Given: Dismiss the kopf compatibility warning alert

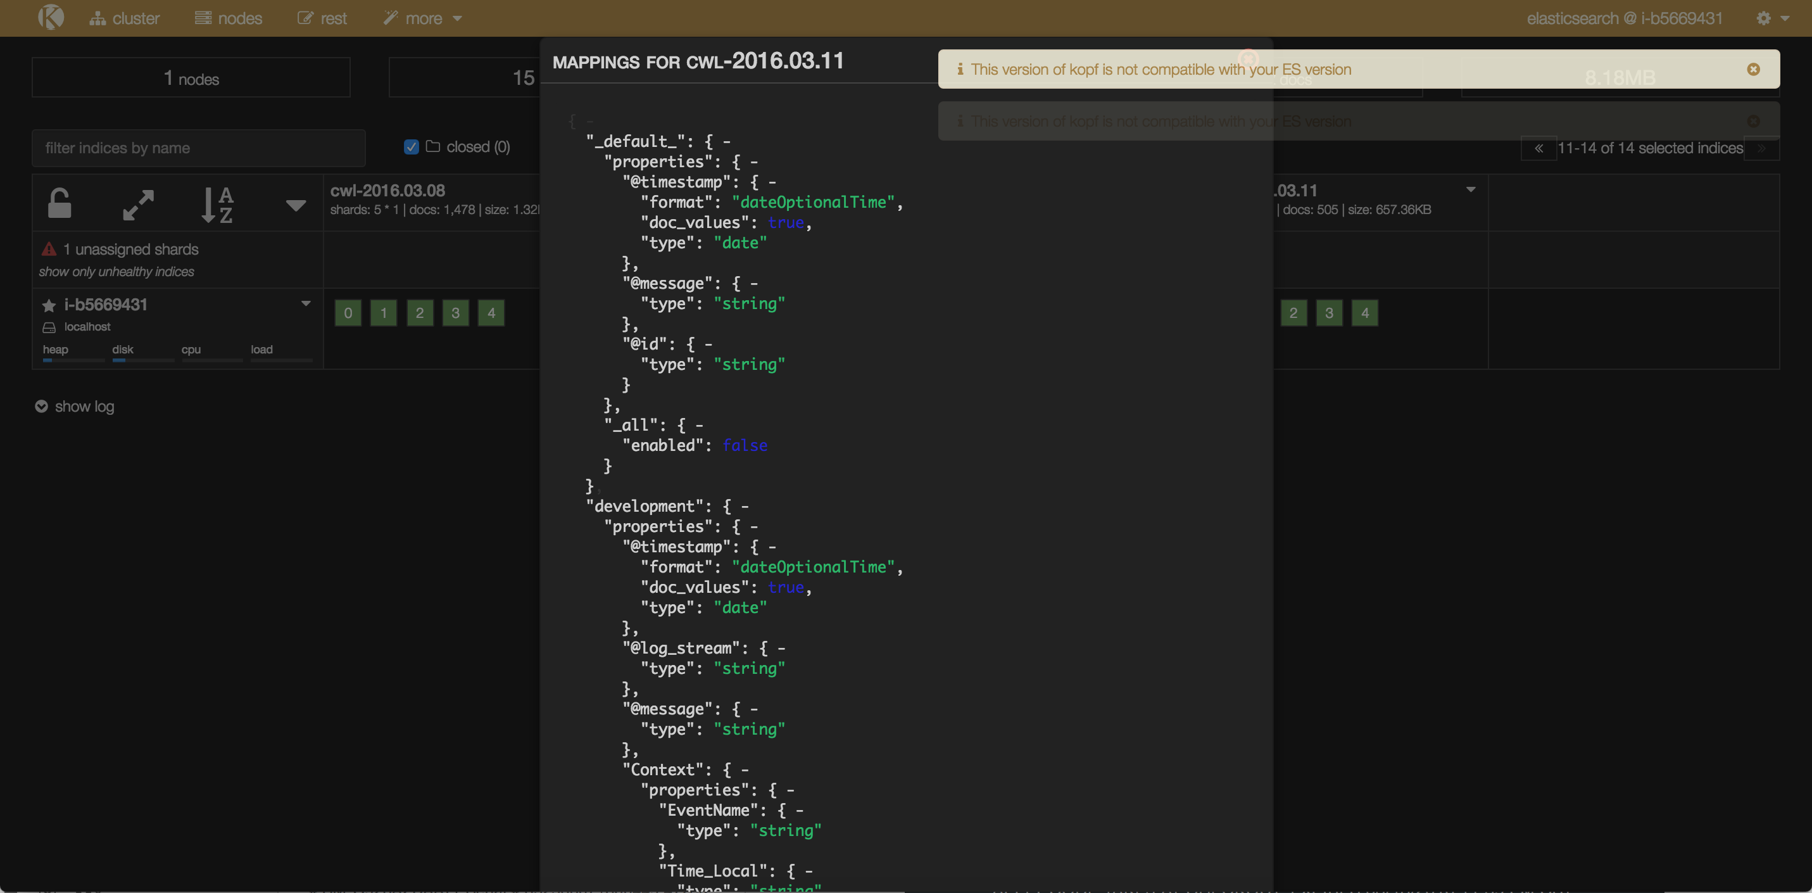Looking at the screenshot, I should click(x=1753, y=69).
